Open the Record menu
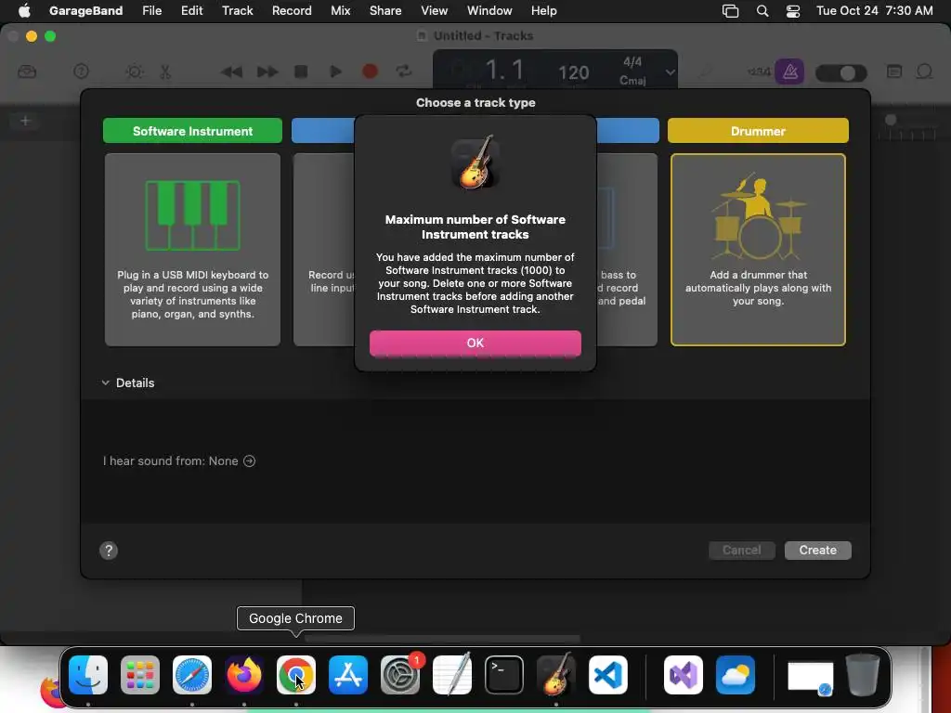The image size is (951, 713). click(x=292, y=10)
